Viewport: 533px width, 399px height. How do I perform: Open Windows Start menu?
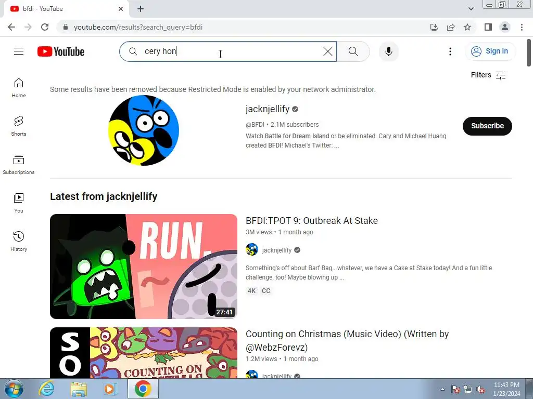coord(14,389)
